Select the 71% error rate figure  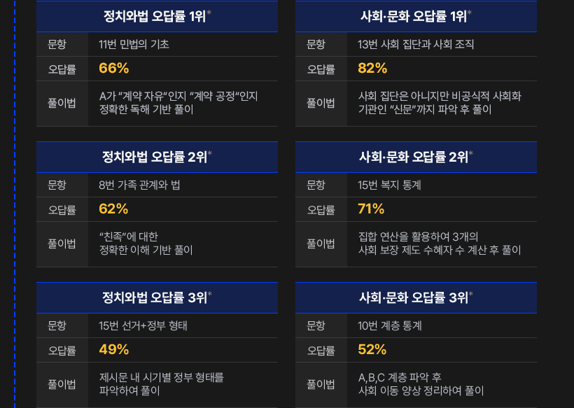click(371, 209)
